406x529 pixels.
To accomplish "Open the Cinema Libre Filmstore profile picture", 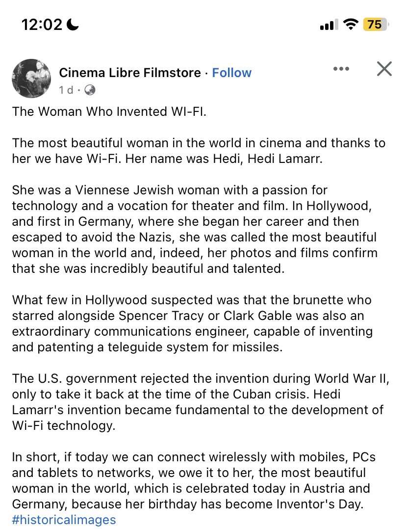I will (x=31, y=79).
